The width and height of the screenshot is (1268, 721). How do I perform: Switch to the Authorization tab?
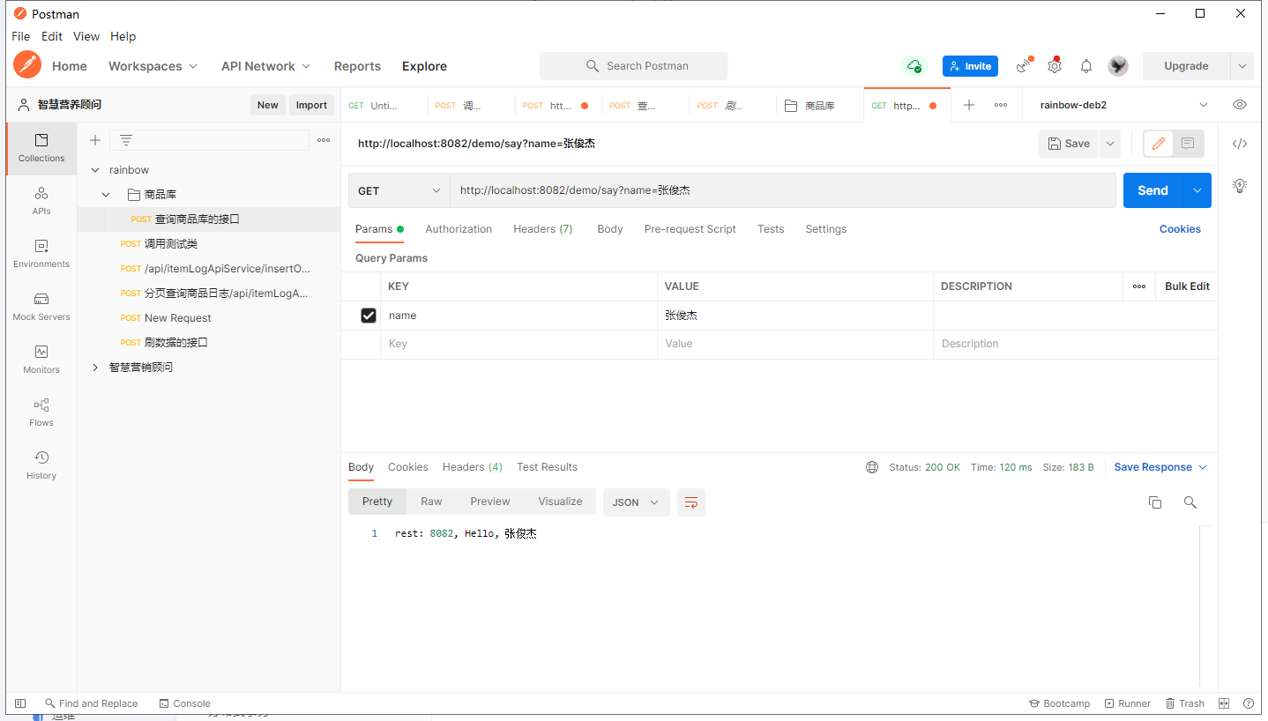459,229
